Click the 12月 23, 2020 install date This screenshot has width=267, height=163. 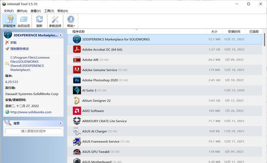click(x=234, y=90)
